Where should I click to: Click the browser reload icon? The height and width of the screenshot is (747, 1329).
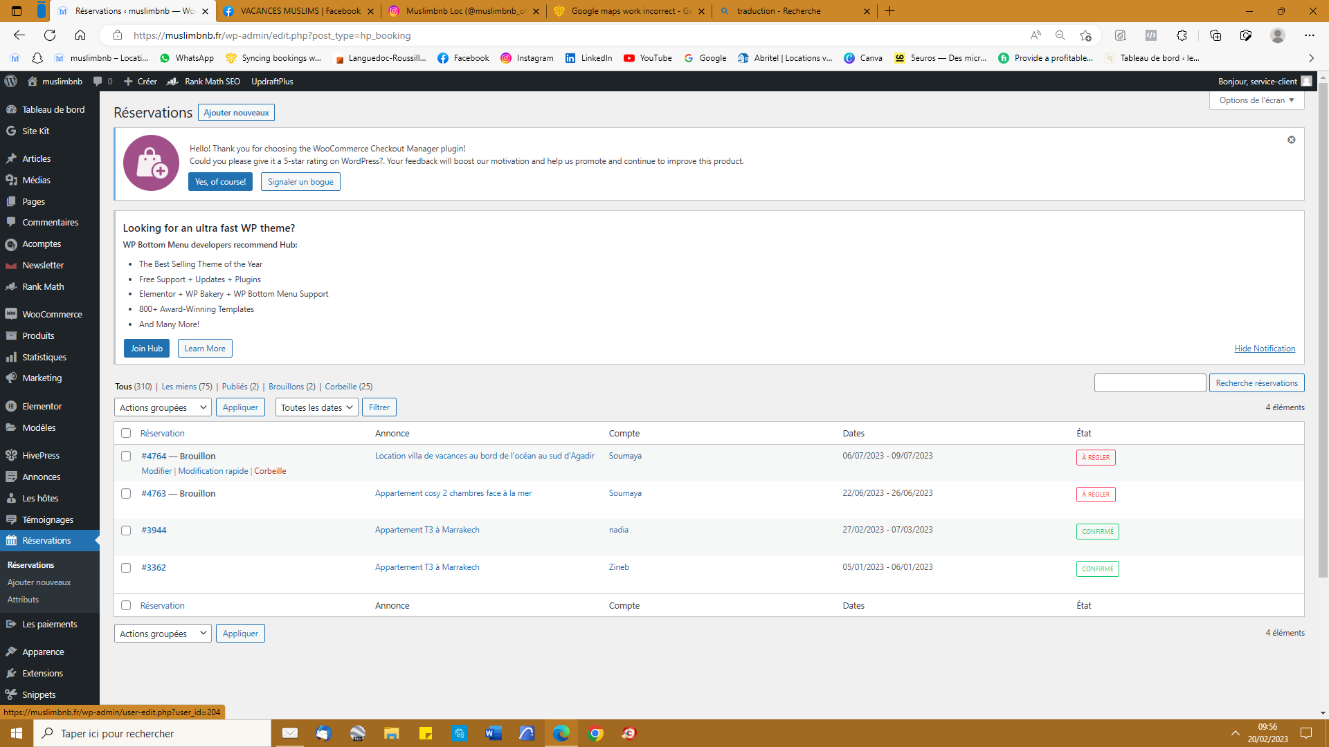tap(50, 35)
